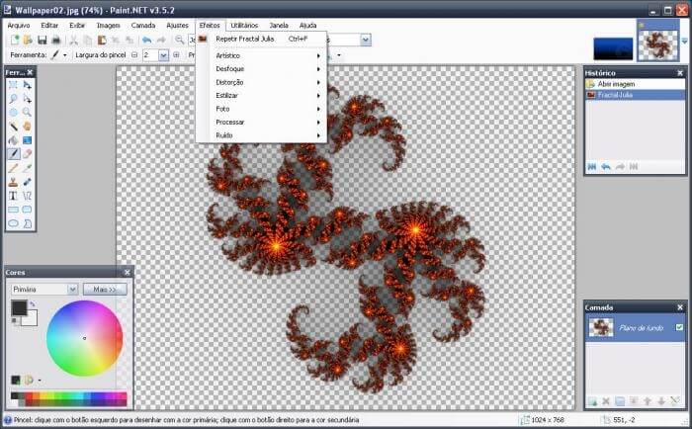The height and width of the screenshot is (429, 692).
Task: Click the primary color swatch
Action: coord(19,308)
